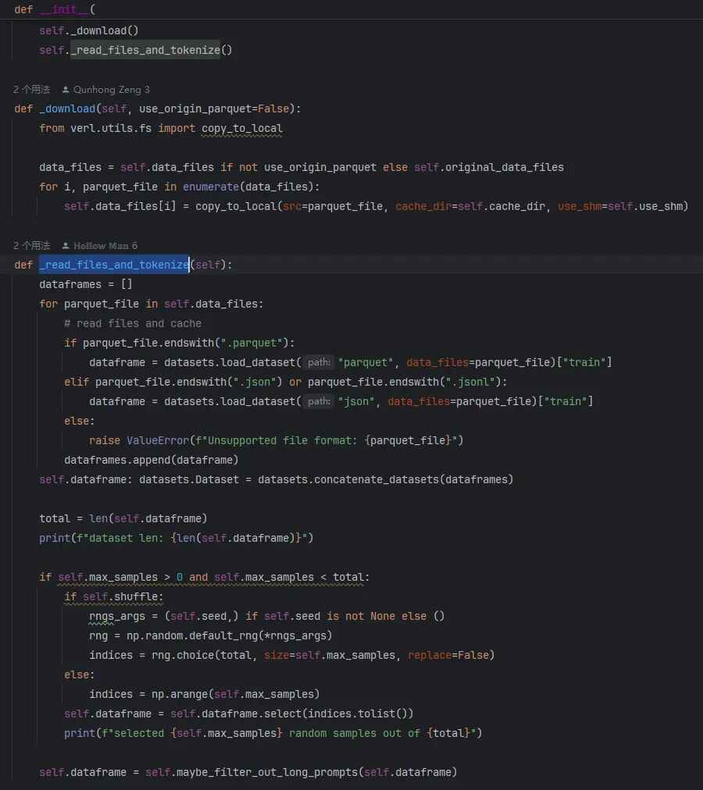Click the 'path:' inlay hint before "json"
The width and height of the screenshot is (703, 790).
(x=319, y=401)
